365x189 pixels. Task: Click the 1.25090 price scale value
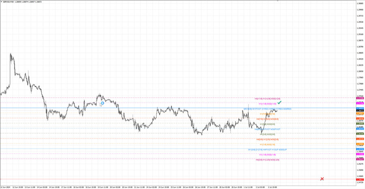pos(360,170)
